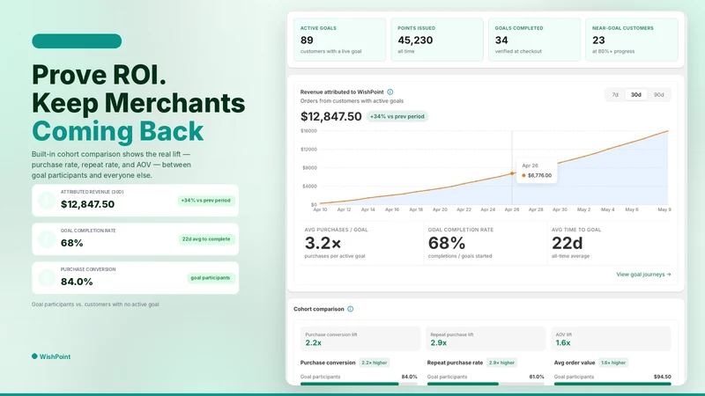Open the Points Issued card showing 45,230
The height and width of the screenshot is (396, 705).
(437, 40)
